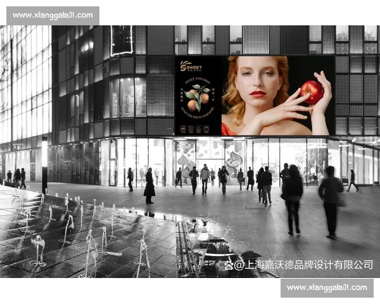Screen dimensions: 380x304
Task: Open the top-left www.xianggala01.com watermark link
Action: 53,15
